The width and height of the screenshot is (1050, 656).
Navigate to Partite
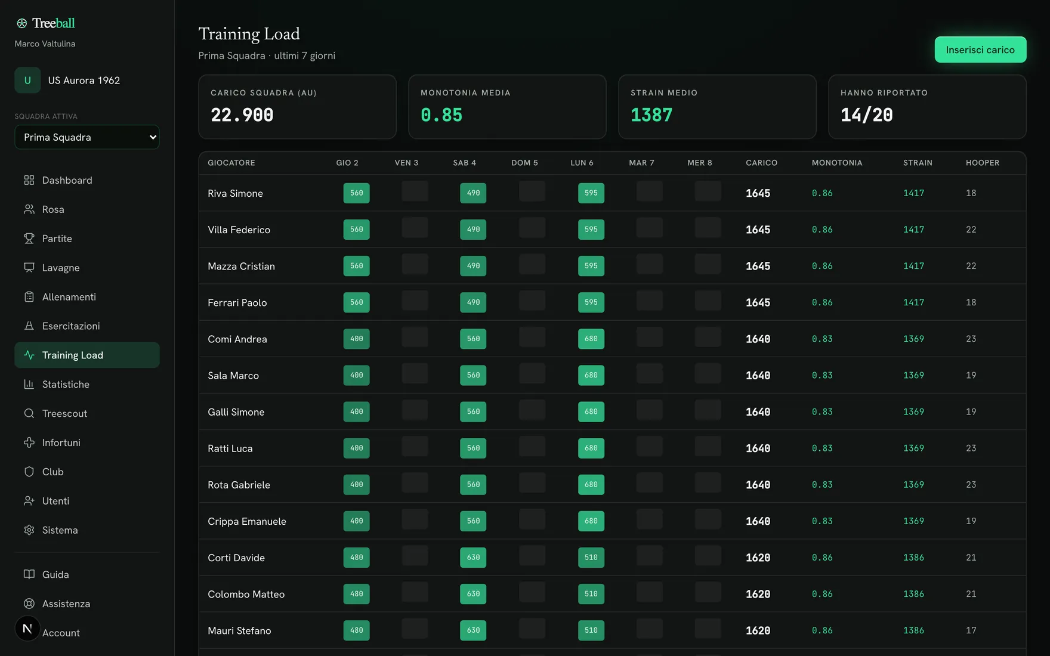click(87, 239)
